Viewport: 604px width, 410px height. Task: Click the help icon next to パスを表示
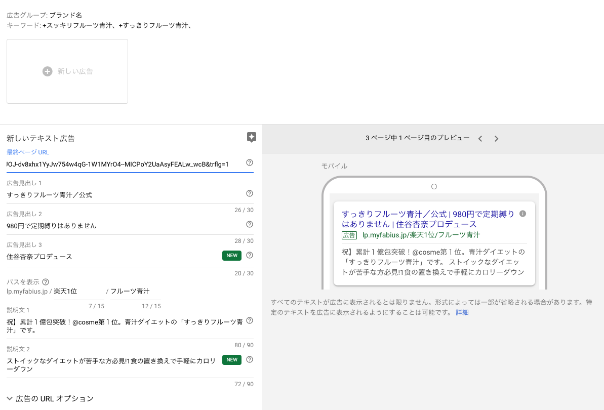click(x=46, y=282)
